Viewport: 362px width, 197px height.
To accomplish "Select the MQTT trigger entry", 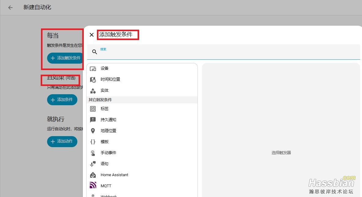I will pos(106,186).
